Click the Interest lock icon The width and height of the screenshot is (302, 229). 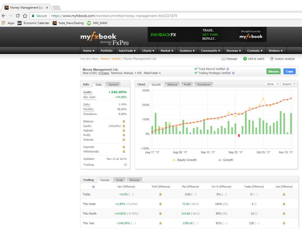pos(124,140)
